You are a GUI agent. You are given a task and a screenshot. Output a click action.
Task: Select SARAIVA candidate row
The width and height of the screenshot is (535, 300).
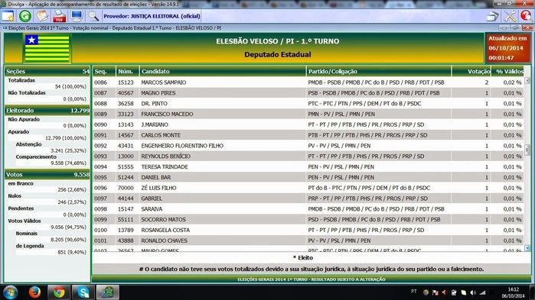coord(308,209)
